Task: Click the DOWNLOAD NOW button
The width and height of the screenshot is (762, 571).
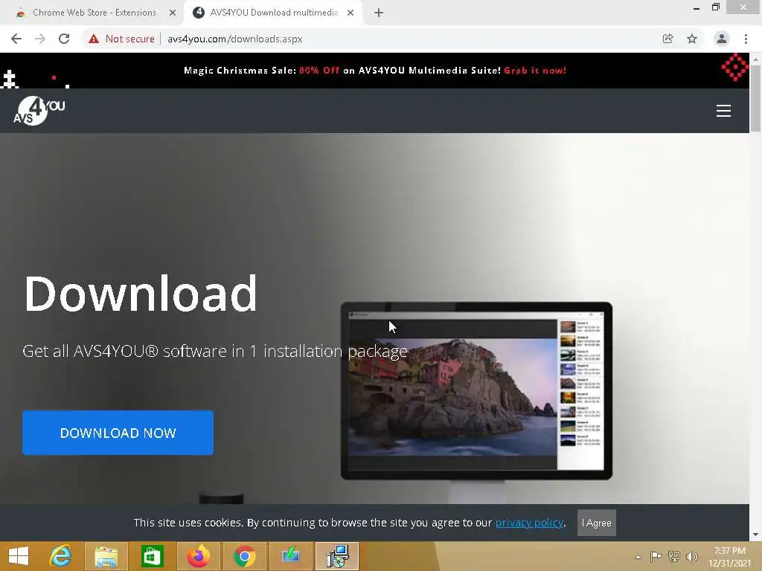Action: click(118, 433)
